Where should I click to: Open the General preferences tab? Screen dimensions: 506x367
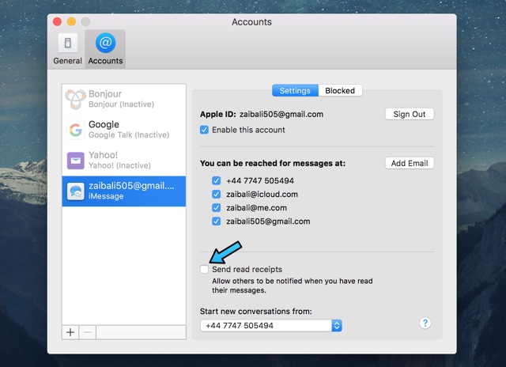click(x=67, y=49)
